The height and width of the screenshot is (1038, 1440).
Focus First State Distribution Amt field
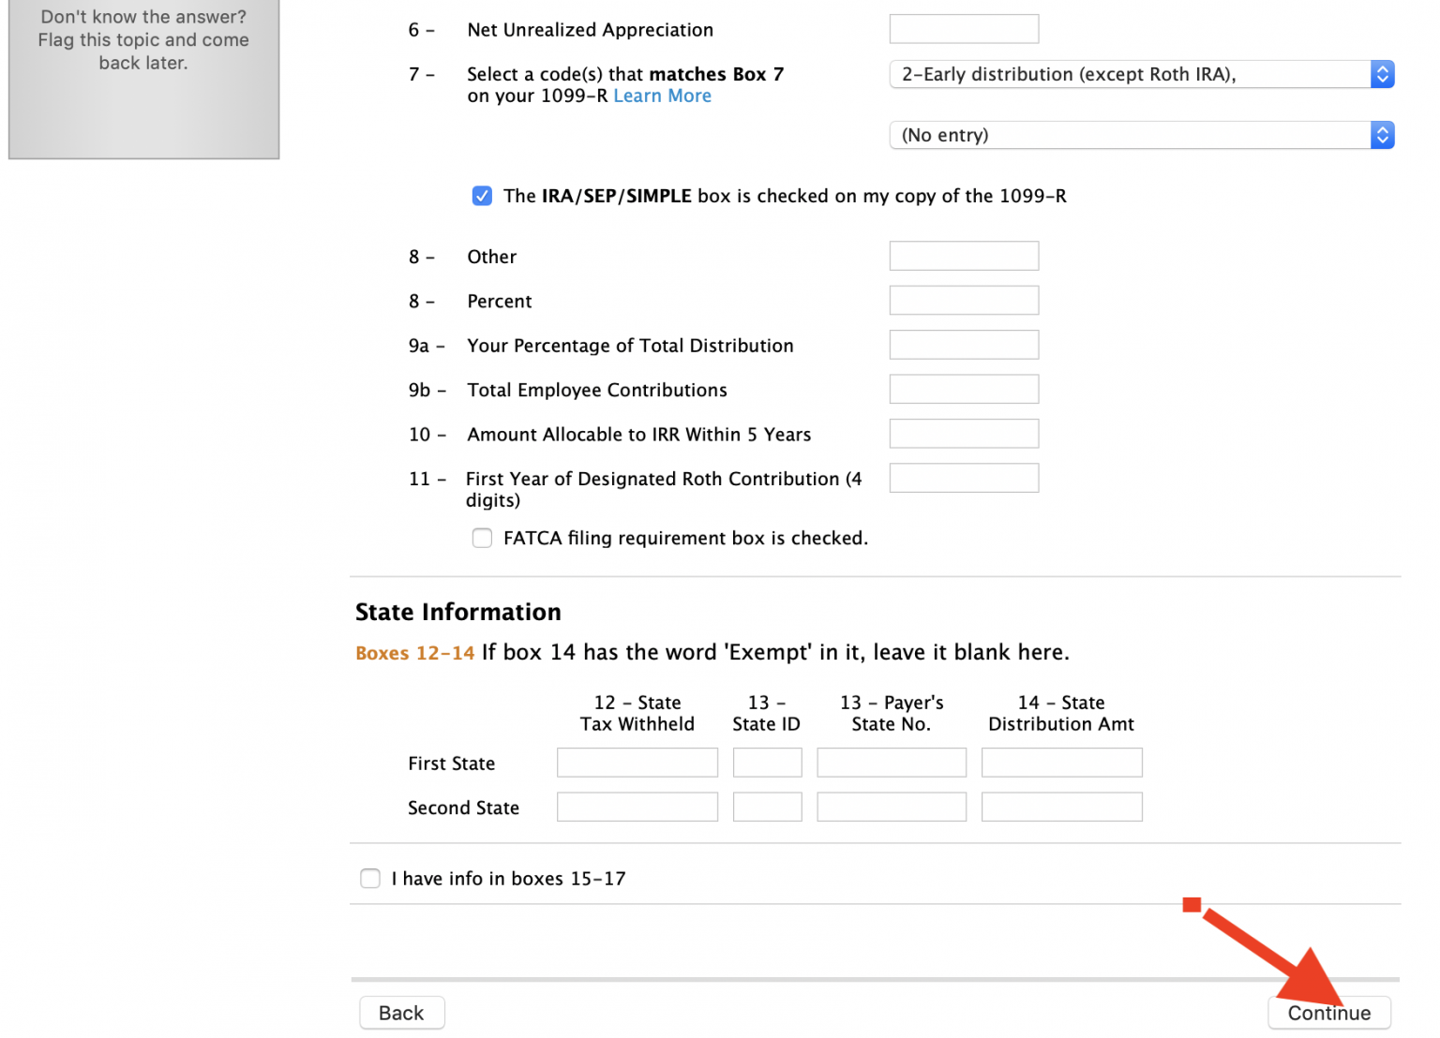[x=1061, y=763]
